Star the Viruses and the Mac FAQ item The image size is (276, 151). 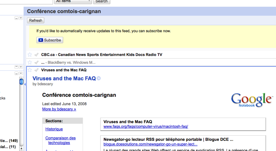pos(30,70)
